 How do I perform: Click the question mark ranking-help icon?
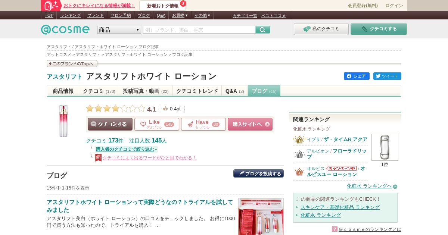(335, 229)
